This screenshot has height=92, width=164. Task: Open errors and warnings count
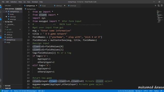click(x=42, y=91)
